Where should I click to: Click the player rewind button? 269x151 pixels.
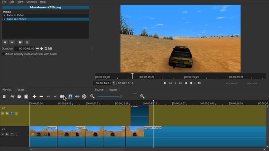pos(170,83)
